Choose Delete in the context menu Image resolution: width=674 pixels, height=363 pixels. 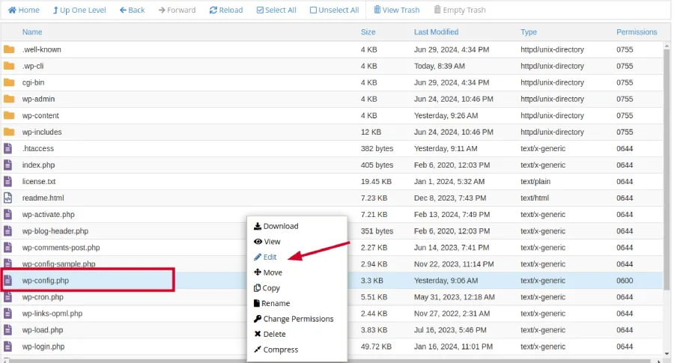point(270,334)
